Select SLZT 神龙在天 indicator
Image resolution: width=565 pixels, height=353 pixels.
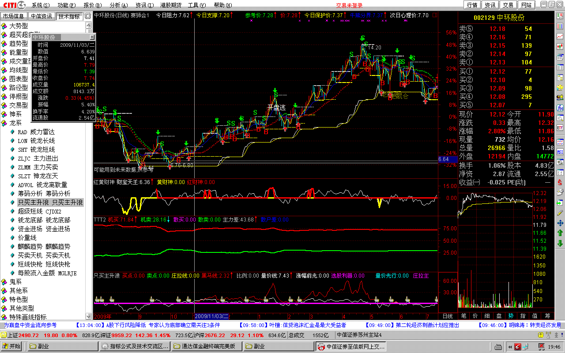[38, 176]
